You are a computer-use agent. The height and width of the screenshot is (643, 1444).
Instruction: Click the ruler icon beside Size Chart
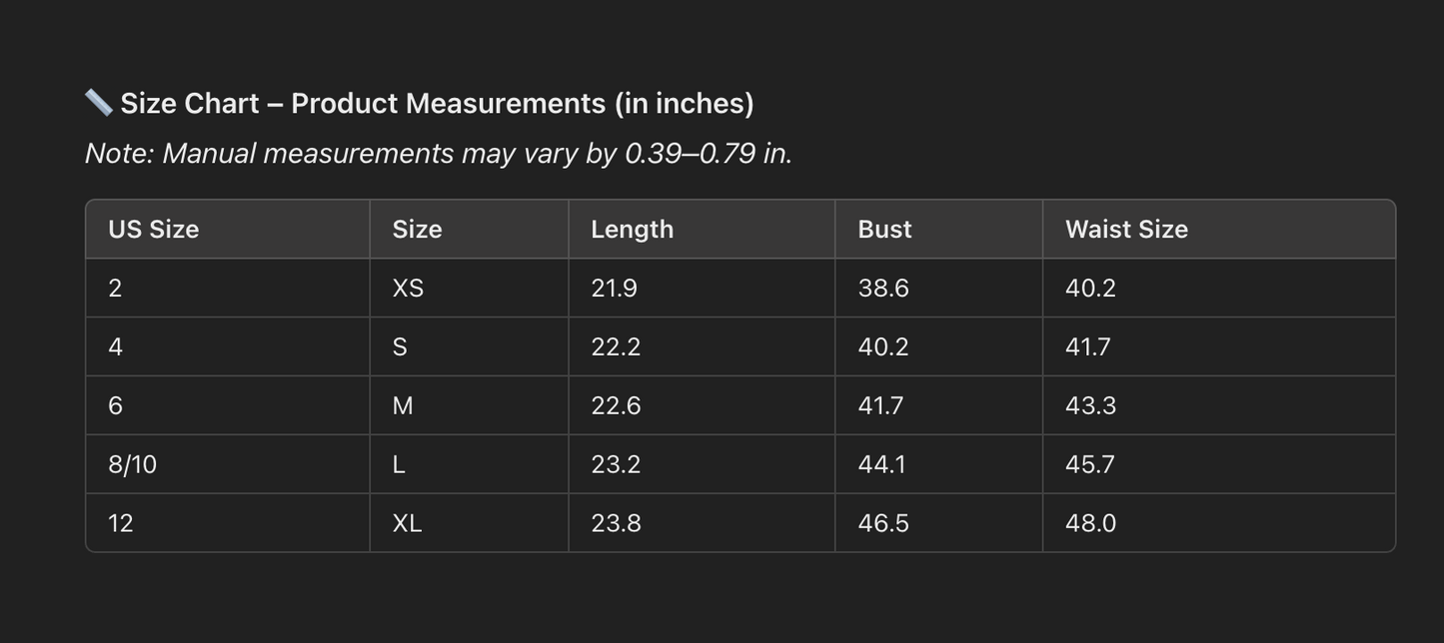pyautogui.click(x=98, y=102)
